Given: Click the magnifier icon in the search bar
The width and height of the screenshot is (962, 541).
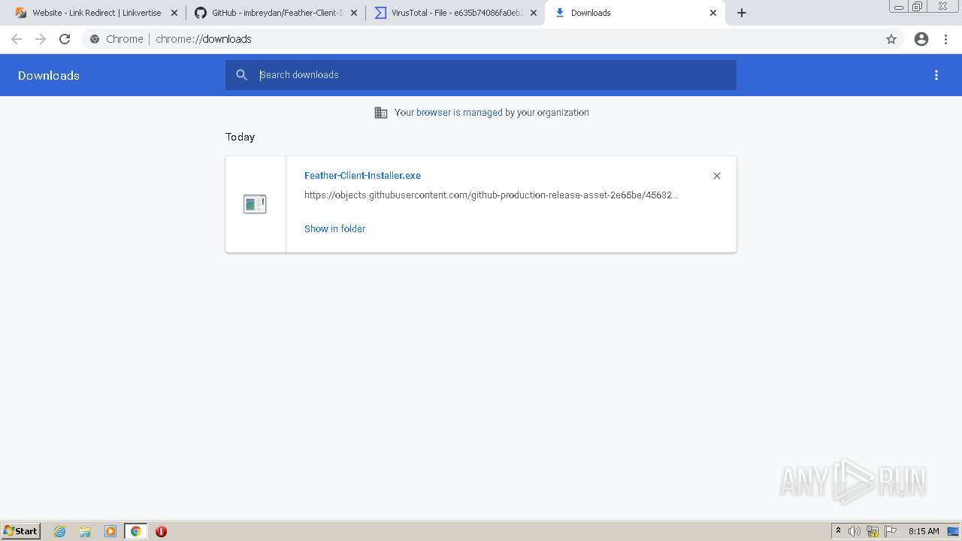Looking at the screenshot, I should [x=241, y=75].
